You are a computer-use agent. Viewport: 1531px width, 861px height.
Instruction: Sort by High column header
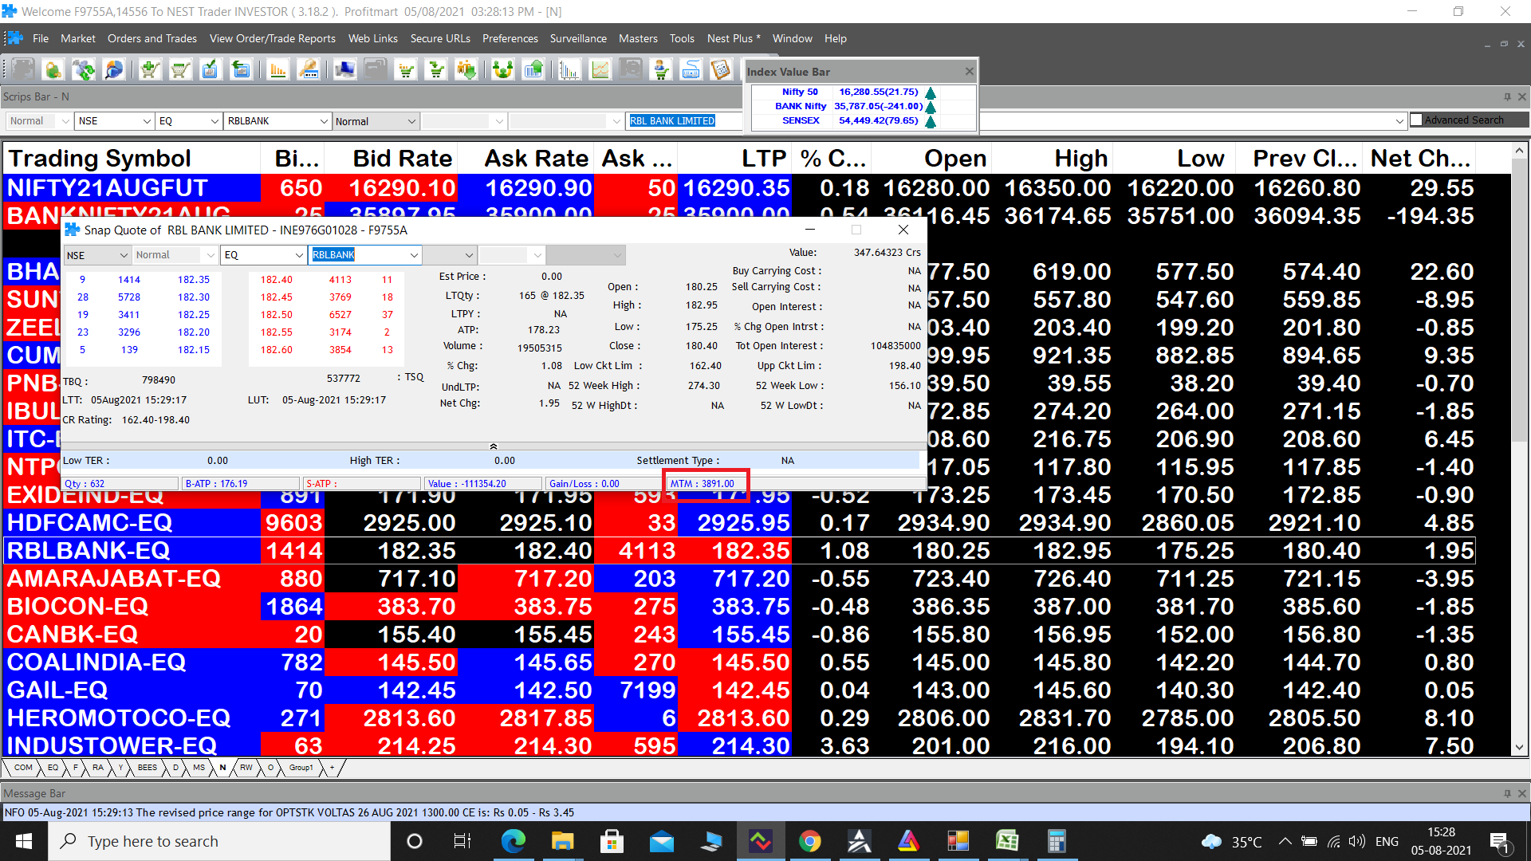point(1052,159)
